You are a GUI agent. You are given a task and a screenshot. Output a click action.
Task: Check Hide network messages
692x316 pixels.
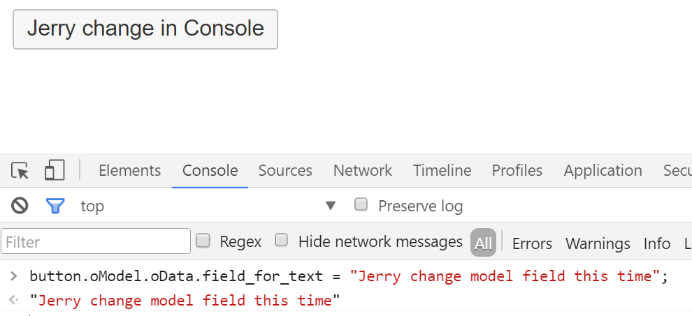coord(281,240)
